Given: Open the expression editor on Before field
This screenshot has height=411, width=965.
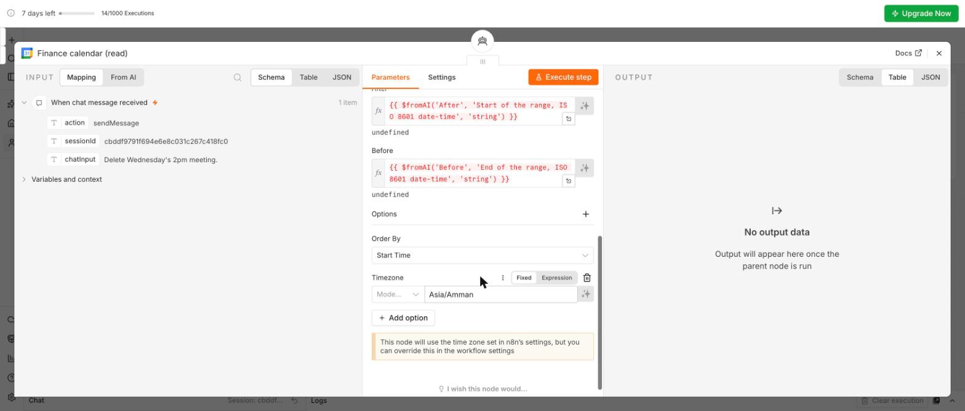Looking at the screenshot, I should tap(569, 181).
